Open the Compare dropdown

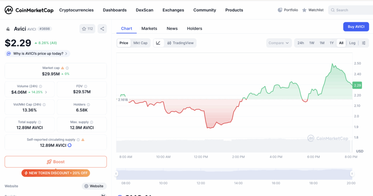pos(279,43)
